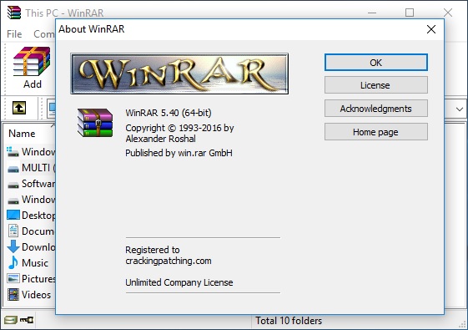Select the MULTI drive icon
The image size is (468, 330).
click(x=13, y=169)
